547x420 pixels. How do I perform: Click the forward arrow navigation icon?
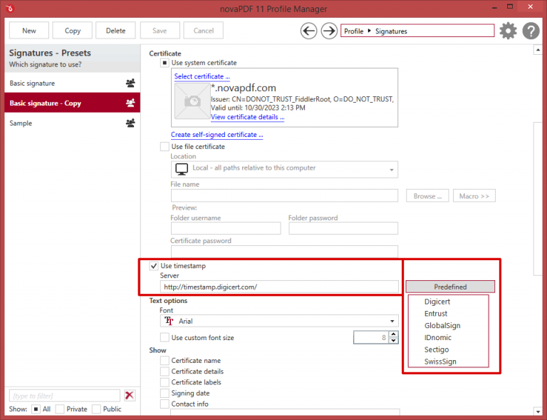coord(329,31)
